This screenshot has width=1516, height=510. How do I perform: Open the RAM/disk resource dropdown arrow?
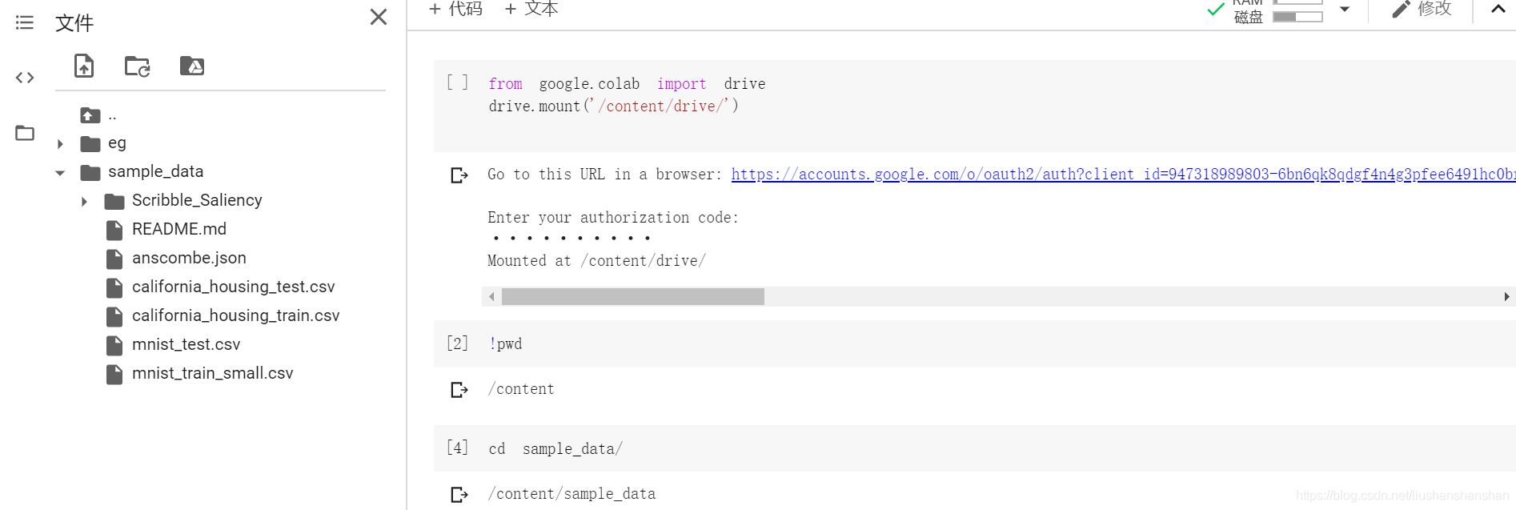pos(1345,10)
